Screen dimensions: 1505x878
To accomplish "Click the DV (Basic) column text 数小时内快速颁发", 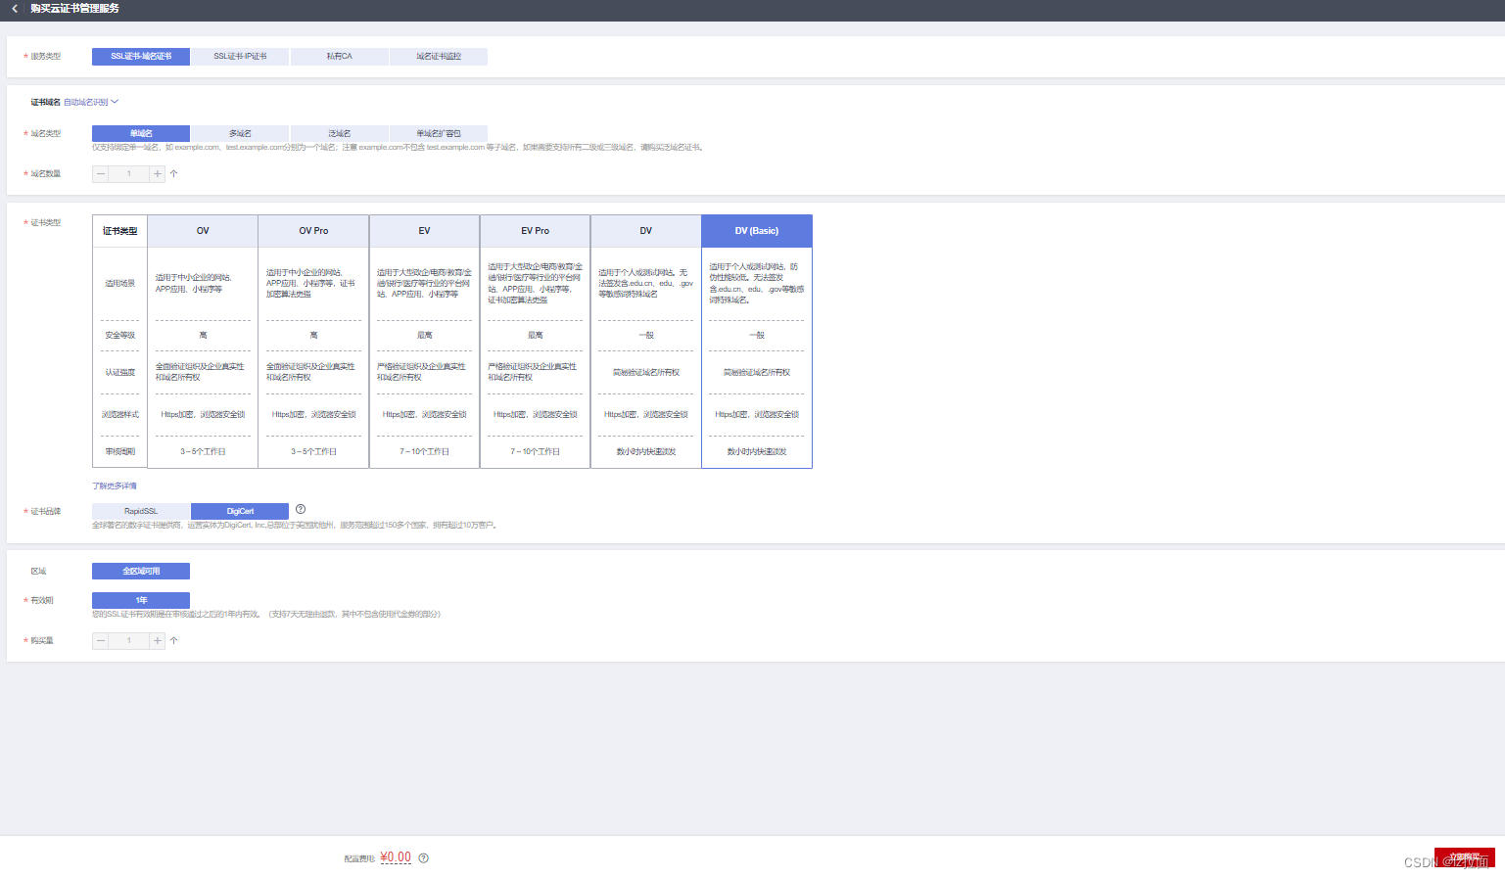I will point(757,452).
